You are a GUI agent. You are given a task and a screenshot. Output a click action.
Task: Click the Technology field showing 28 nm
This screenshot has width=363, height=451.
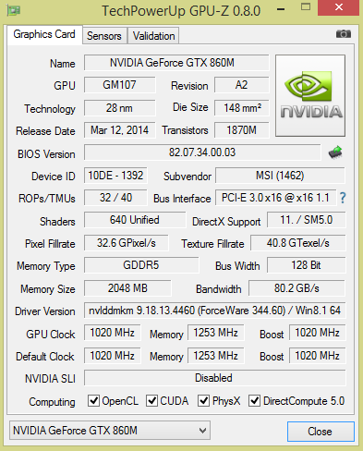(120, 108)
